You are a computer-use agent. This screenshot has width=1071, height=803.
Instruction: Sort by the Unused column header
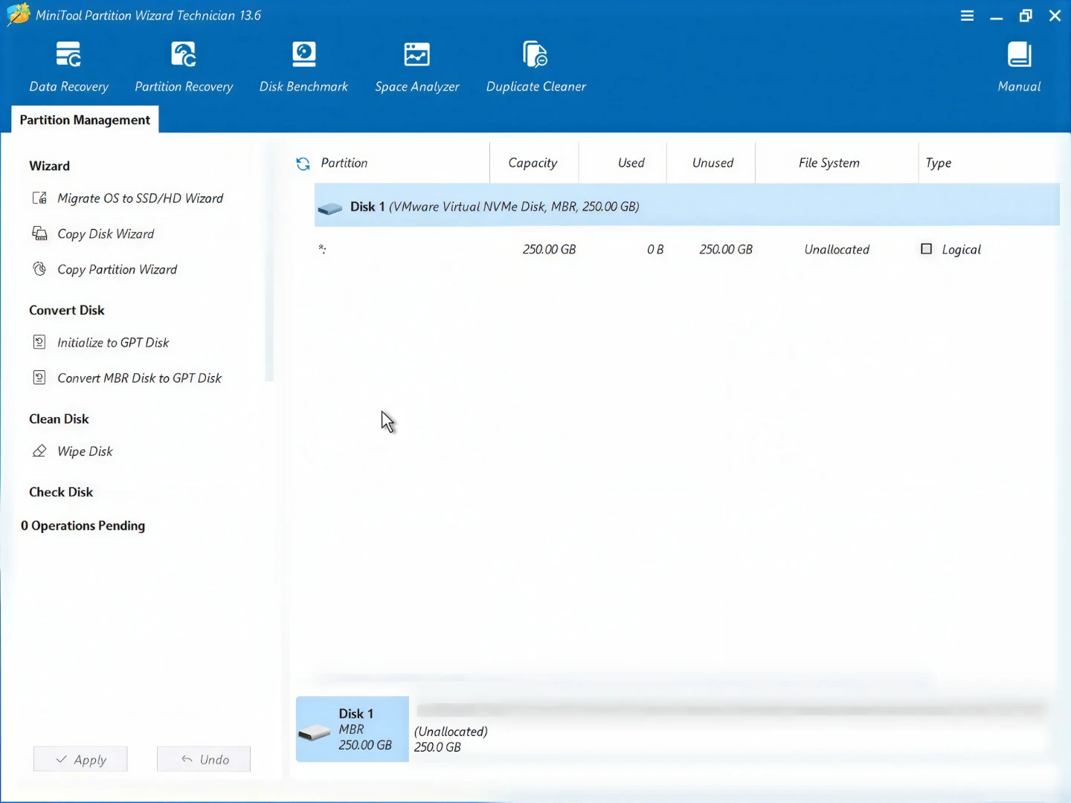click(x=713, y=163)
